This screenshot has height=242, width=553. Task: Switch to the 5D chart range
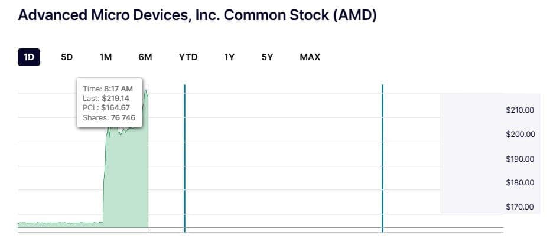pos(67,57)
